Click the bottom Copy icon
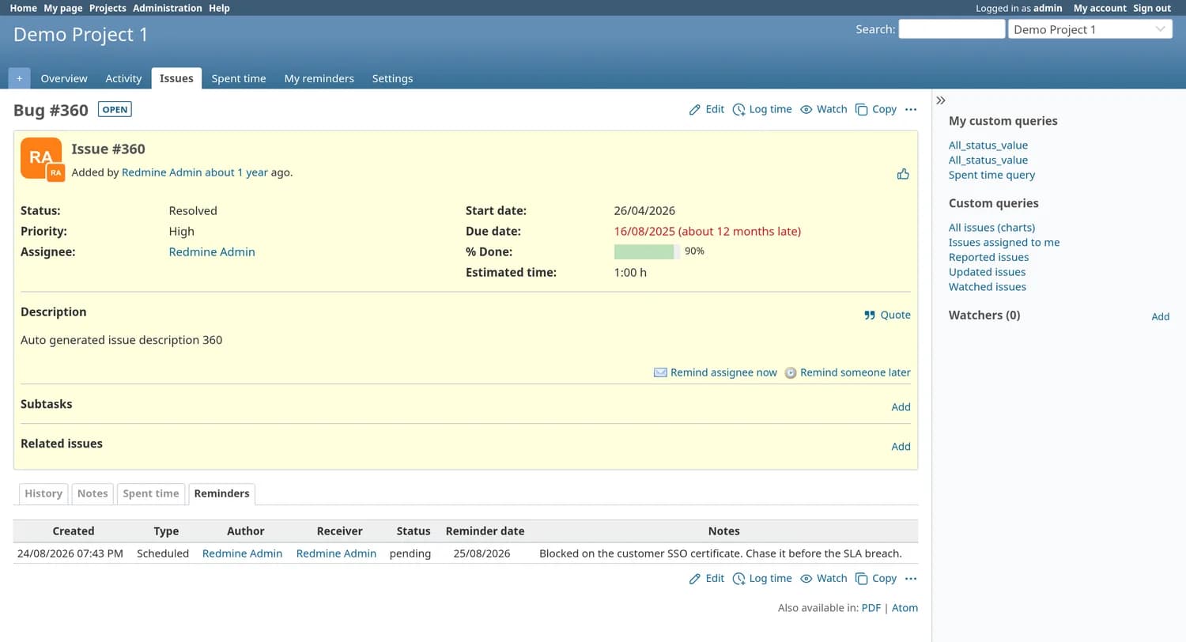1186x642 pixels. click(862, 579)
